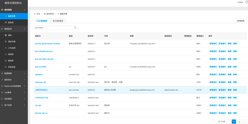
Task: Open the JOBCONSOLE service link
Action: coord(41,90)
